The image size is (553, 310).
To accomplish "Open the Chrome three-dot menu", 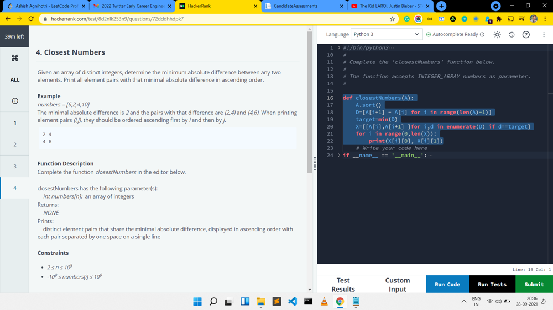I will 545,19.
